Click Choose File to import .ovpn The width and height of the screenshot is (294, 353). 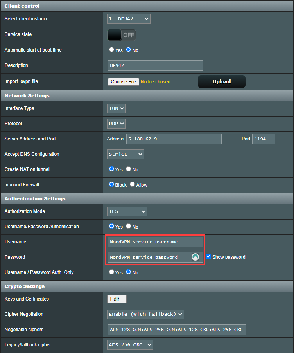pyautogui.click(x=123, y=82)
